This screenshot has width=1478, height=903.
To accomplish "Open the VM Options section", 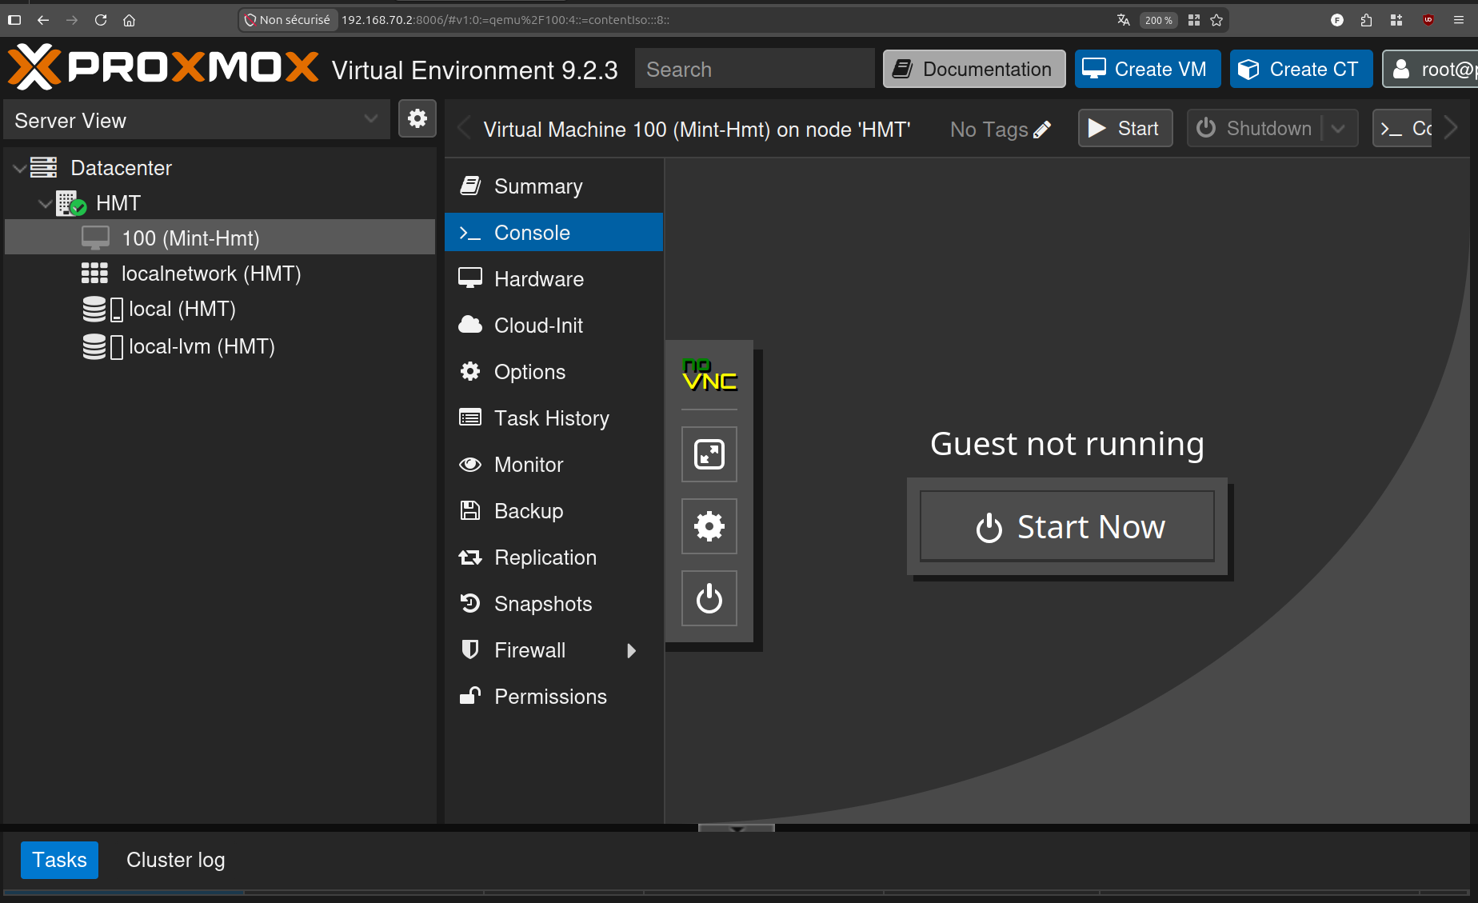I will pos(553,372).
